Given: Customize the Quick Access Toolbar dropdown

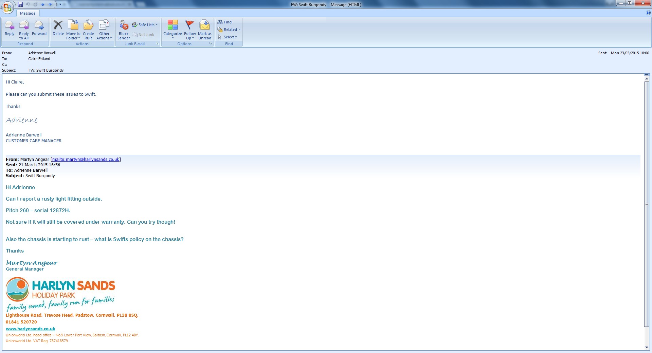Looking at the screenshot, I should coord(60,4).
